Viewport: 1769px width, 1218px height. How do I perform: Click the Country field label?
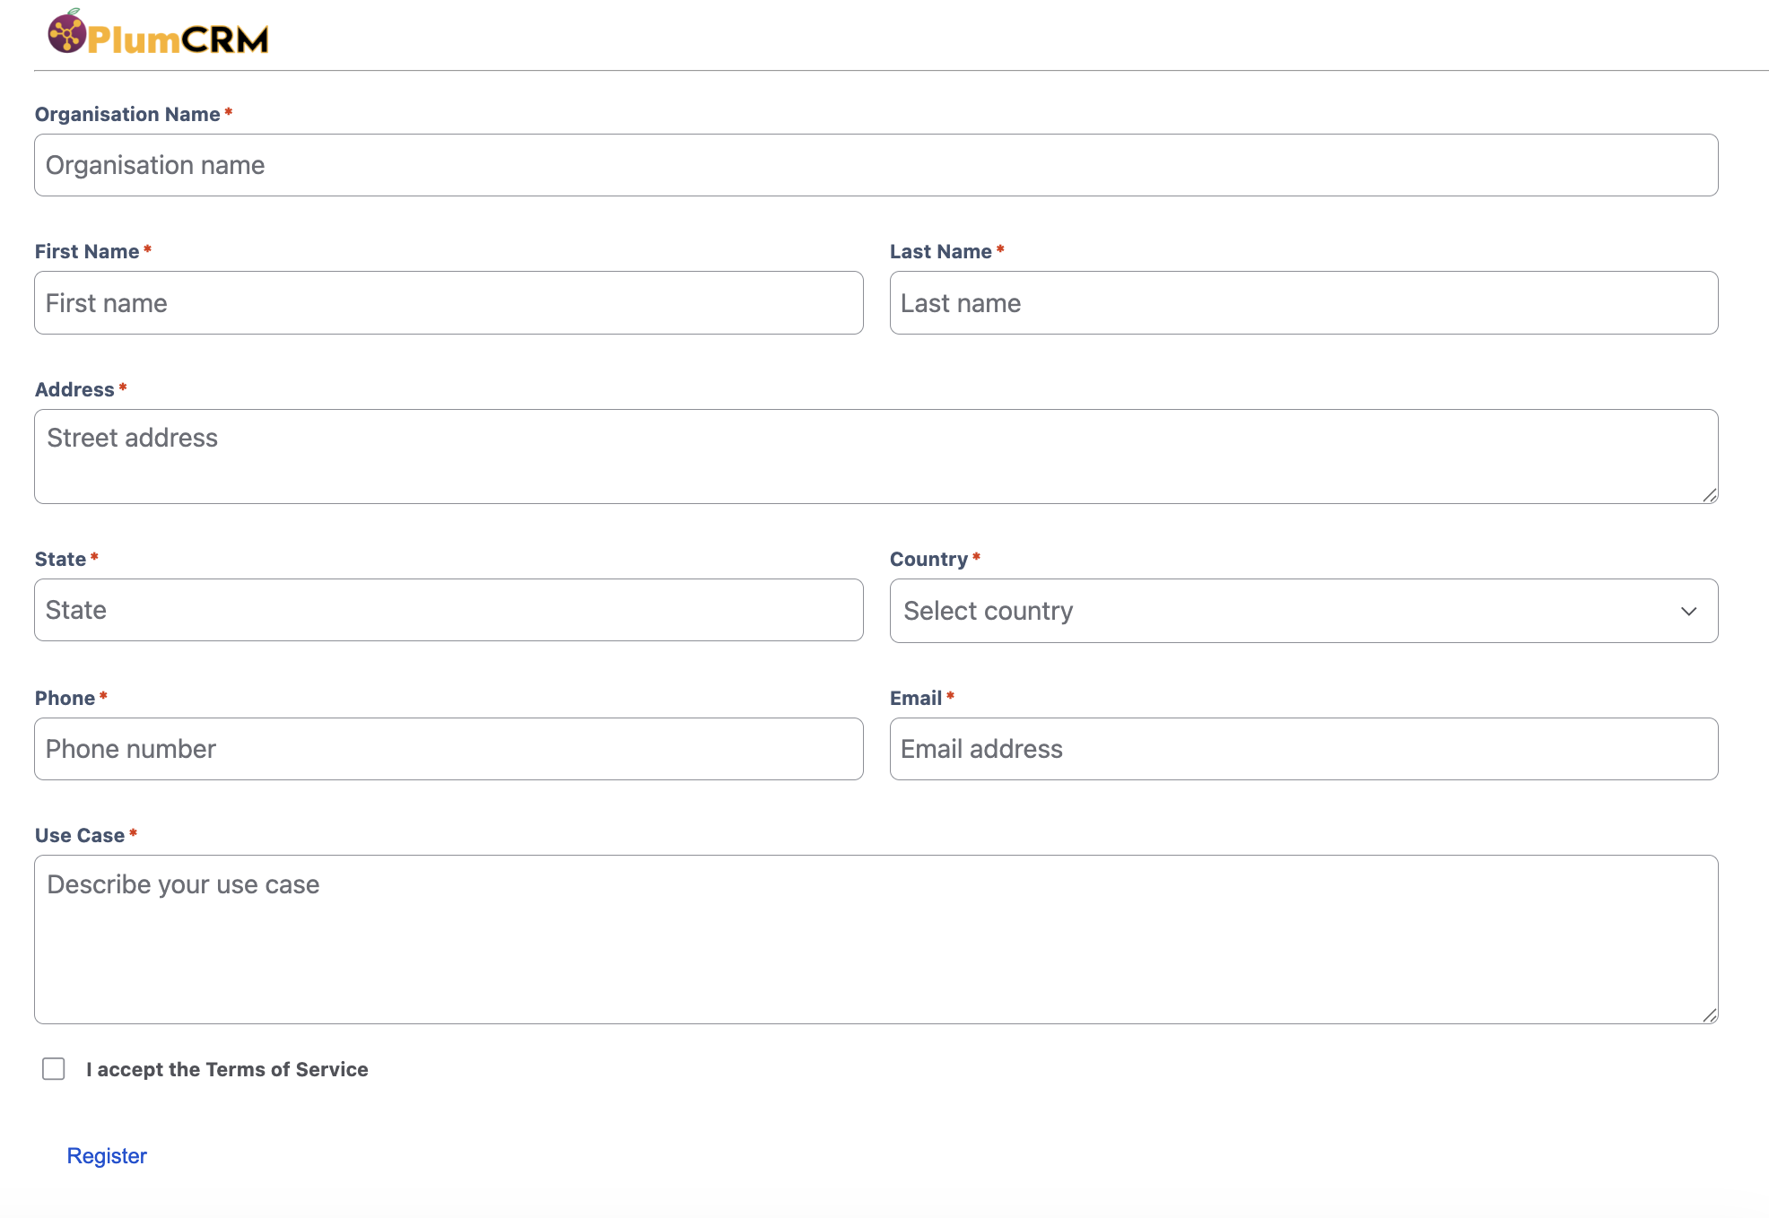pyautogui.click(x=928, y=560)
